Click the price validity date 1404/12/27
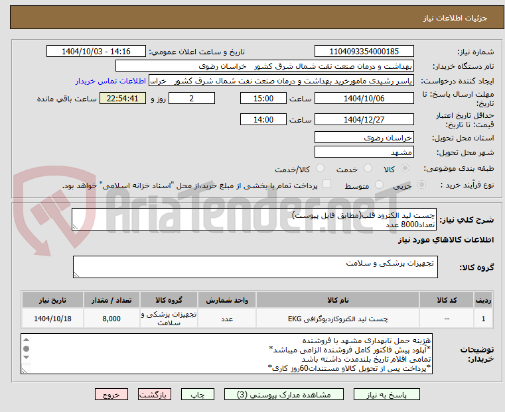Viewport: 505px width, 412px height. (364, 119)
